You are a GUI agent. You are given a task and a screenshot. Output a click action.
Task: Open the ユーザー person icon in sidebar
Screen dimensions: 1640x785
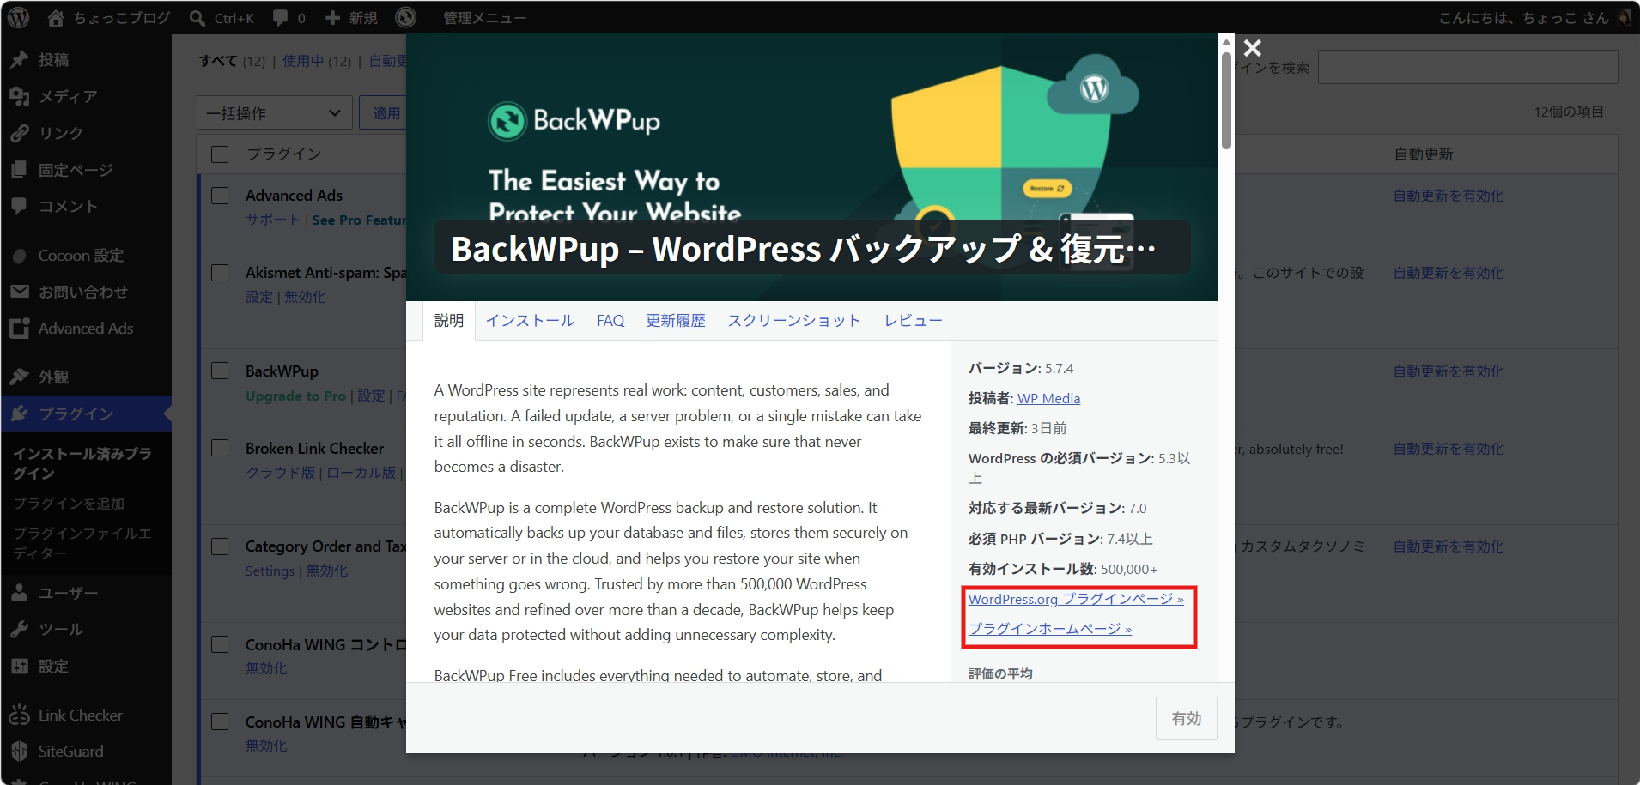(20, 593)
